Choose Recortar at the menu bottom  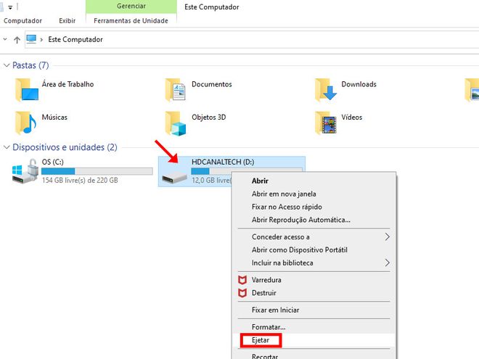(x=265, y=356)
